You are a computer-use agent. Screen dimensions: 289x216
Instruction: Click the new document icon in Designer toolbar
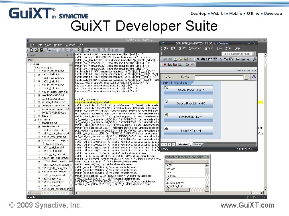tap(175, 59)
